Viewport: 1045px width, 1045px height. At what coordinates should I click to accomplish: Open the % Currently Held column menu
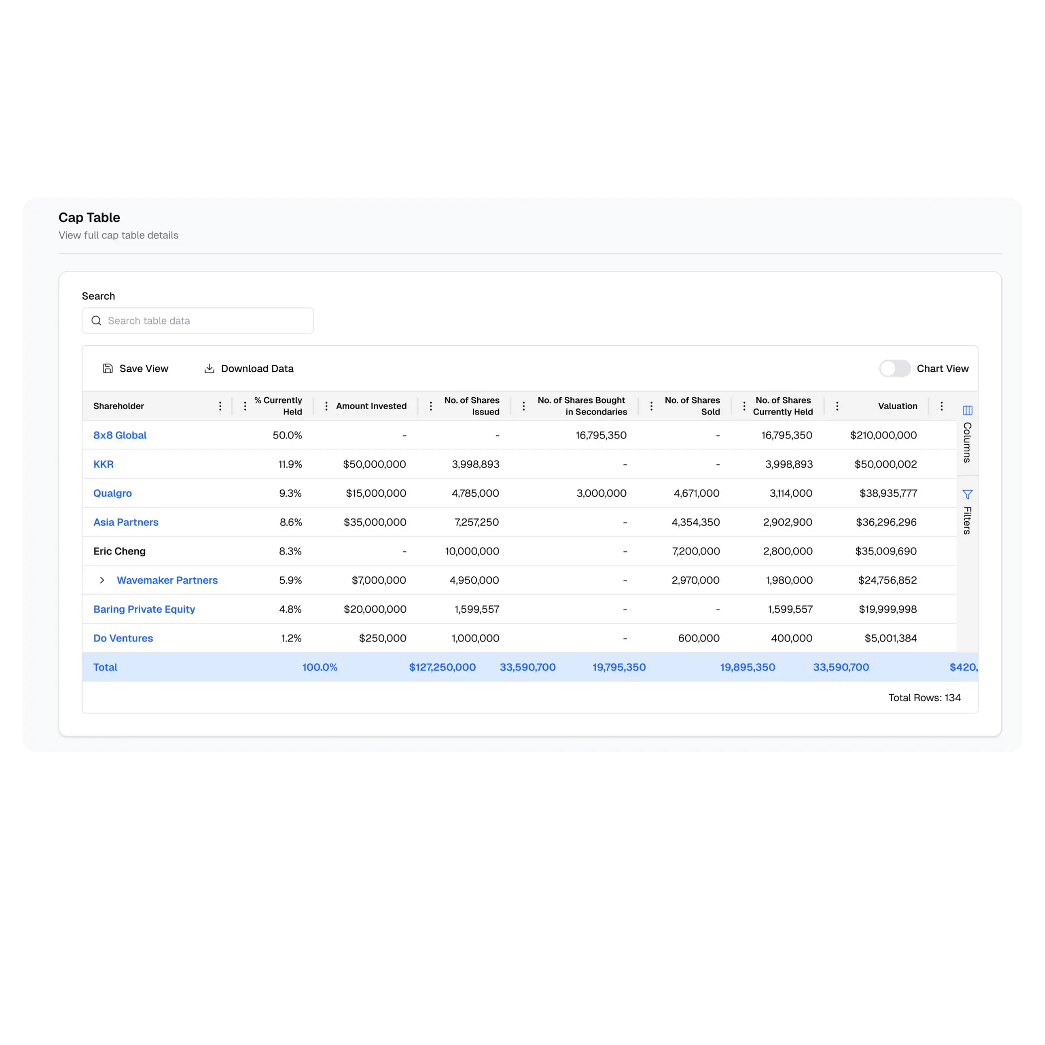pos(245,406)
